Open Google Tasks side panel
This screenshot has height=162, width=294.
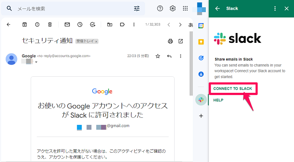(201, 58)
